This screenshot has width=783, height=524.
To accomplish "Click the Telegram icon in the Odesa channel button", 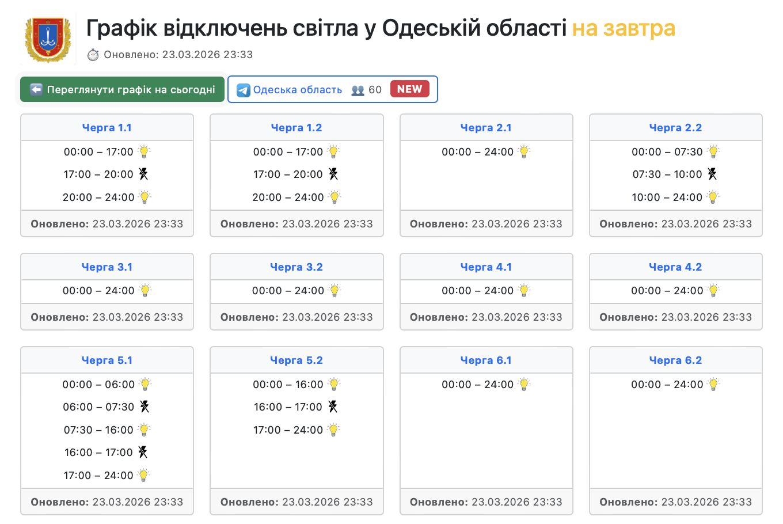I will point(244,90).
